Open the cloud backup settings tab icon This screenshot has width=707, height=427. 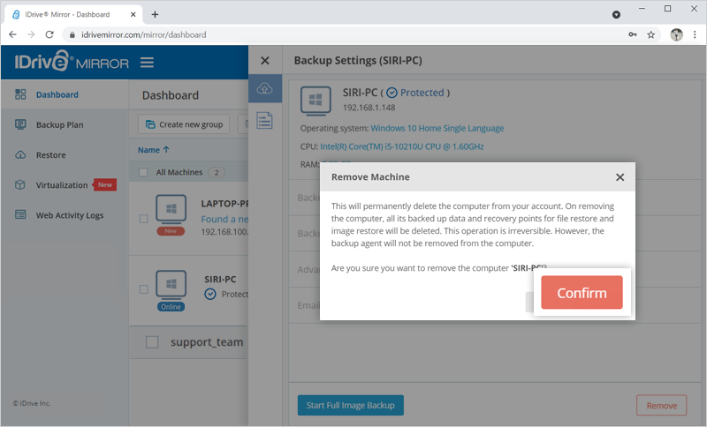(x=264, y=88)
